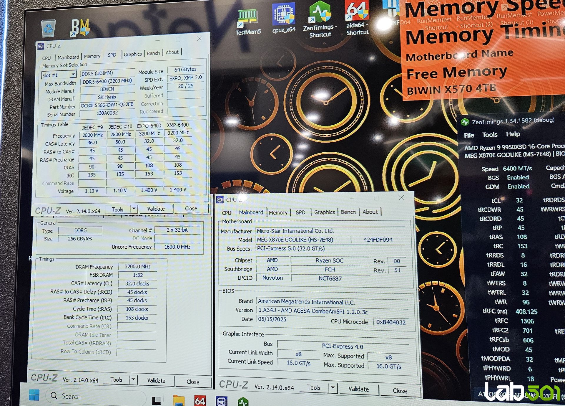Select Part Number OCBXL55664DW1-Q32FB field

pyautogui.click(x=107, y=105)
